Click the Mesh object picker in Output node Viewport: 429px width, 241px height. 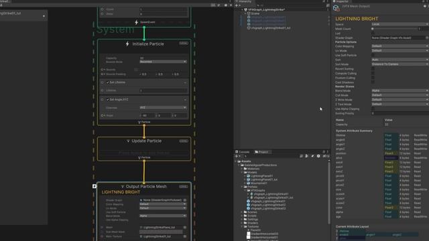[x=185, y=228]
